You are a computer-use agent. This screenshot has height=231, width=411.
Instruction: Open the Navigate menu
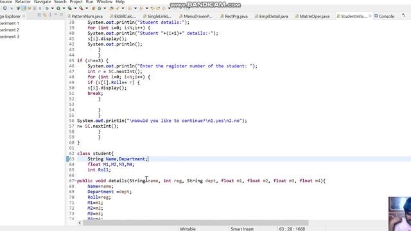[42, 2]
